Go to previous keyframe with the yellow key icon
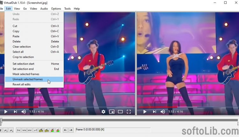 pos(41,130)
